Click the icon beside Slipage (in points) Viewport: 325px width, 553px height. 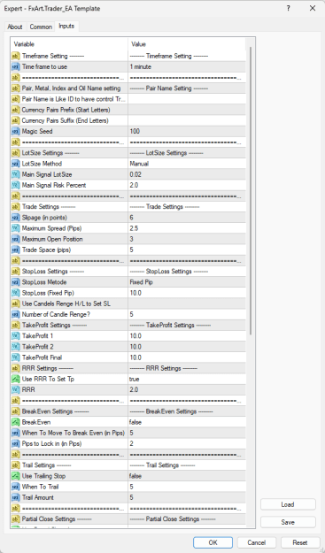(x=16, y=218)
